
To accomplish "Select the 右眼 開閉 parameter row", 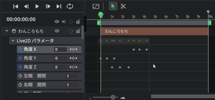I will click(49, 85).
